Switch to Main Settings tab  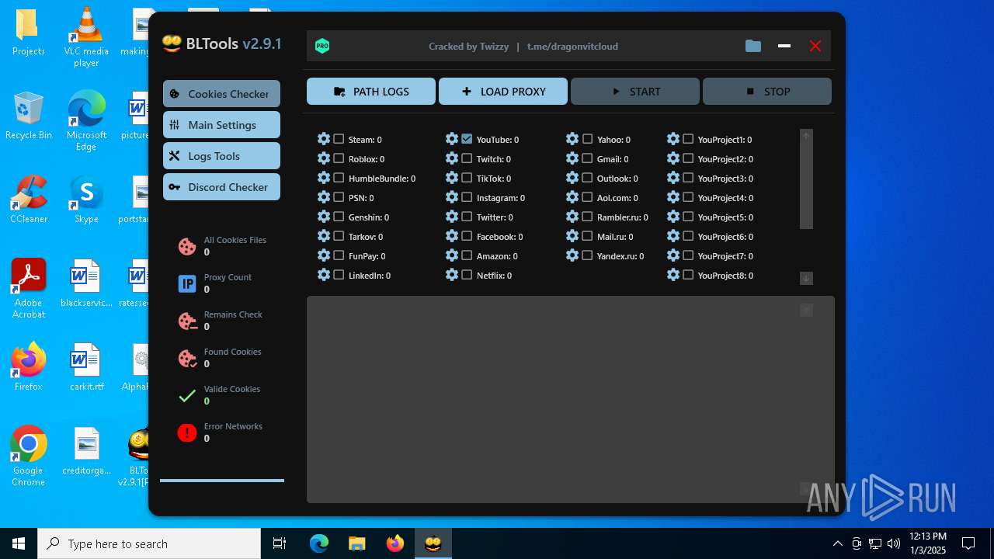click(221, 124)
